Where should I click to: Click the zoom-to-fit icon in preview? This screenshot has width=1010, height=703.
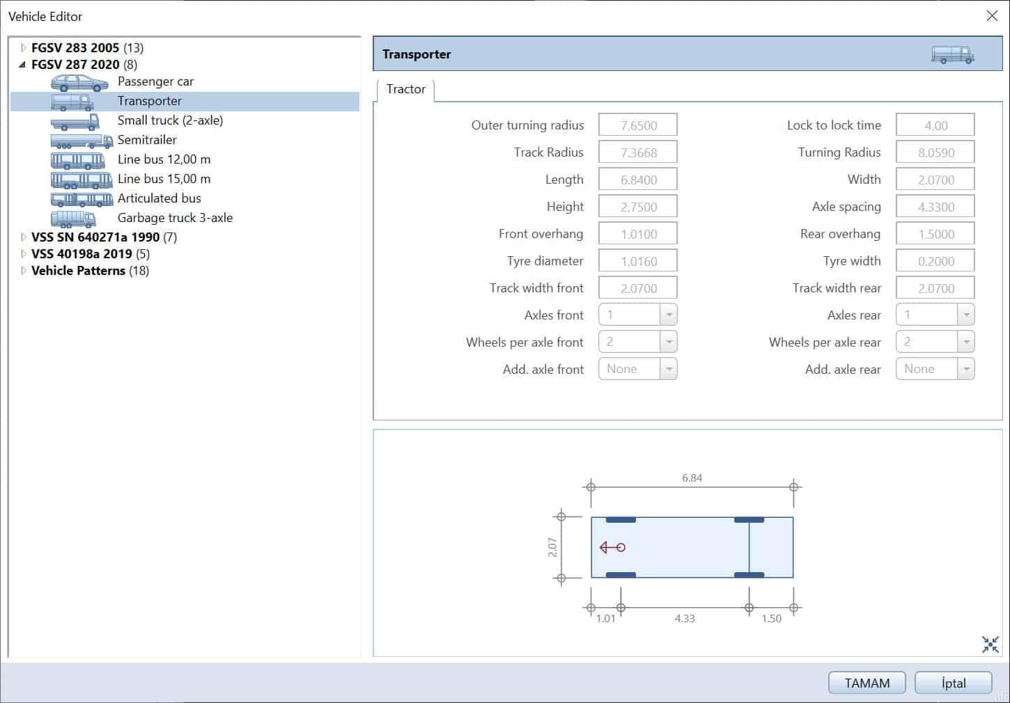click(x=990, y=645)
